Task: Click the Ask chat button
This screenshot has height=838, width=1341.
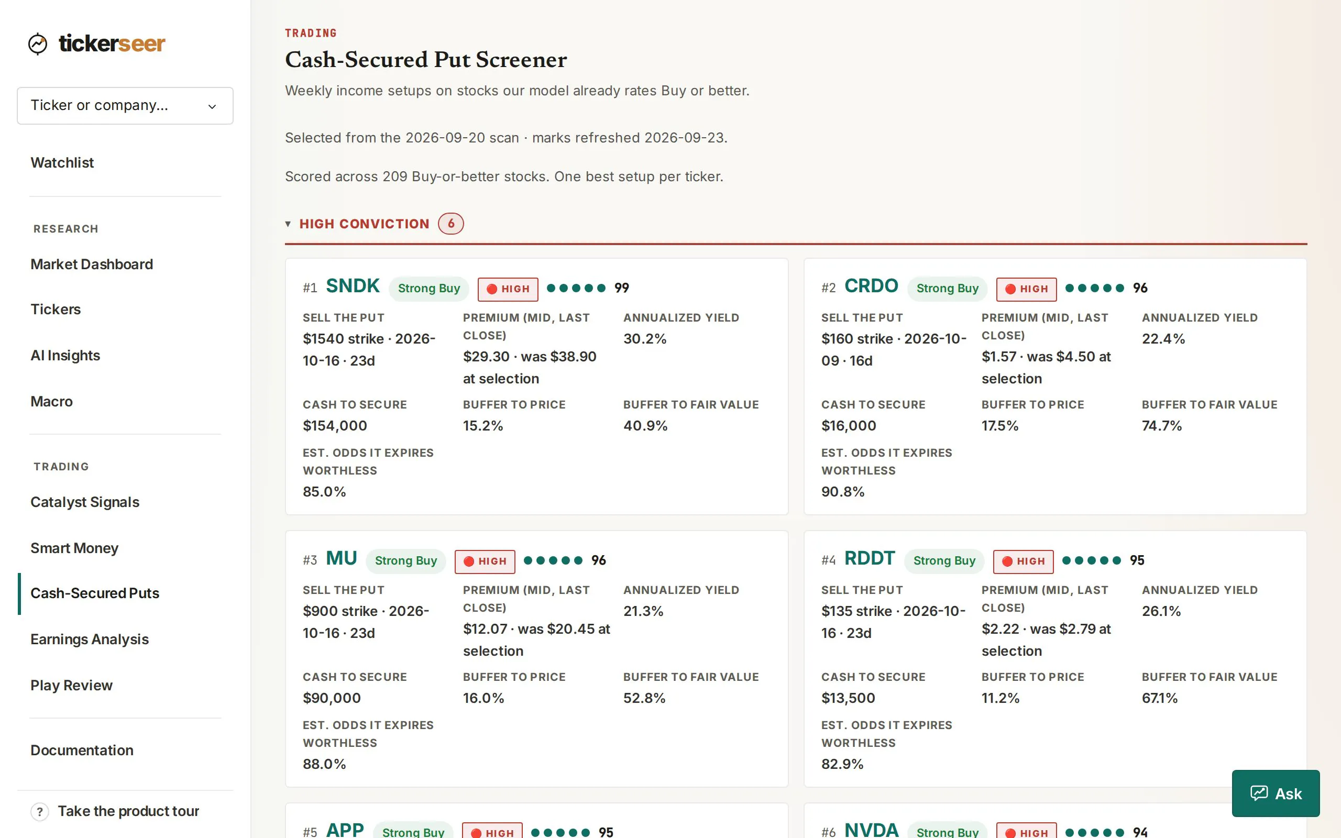Action: pyautogui.click(x=1276, y=793)
